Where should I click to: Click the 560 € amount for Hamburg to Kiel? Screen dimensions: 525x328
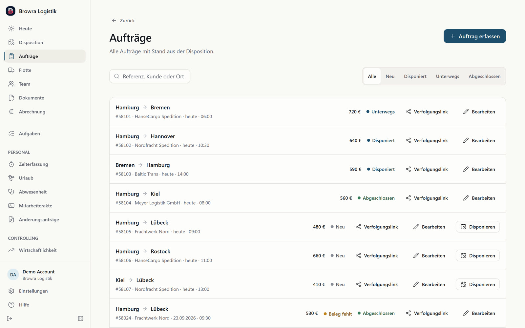point(346,198)
